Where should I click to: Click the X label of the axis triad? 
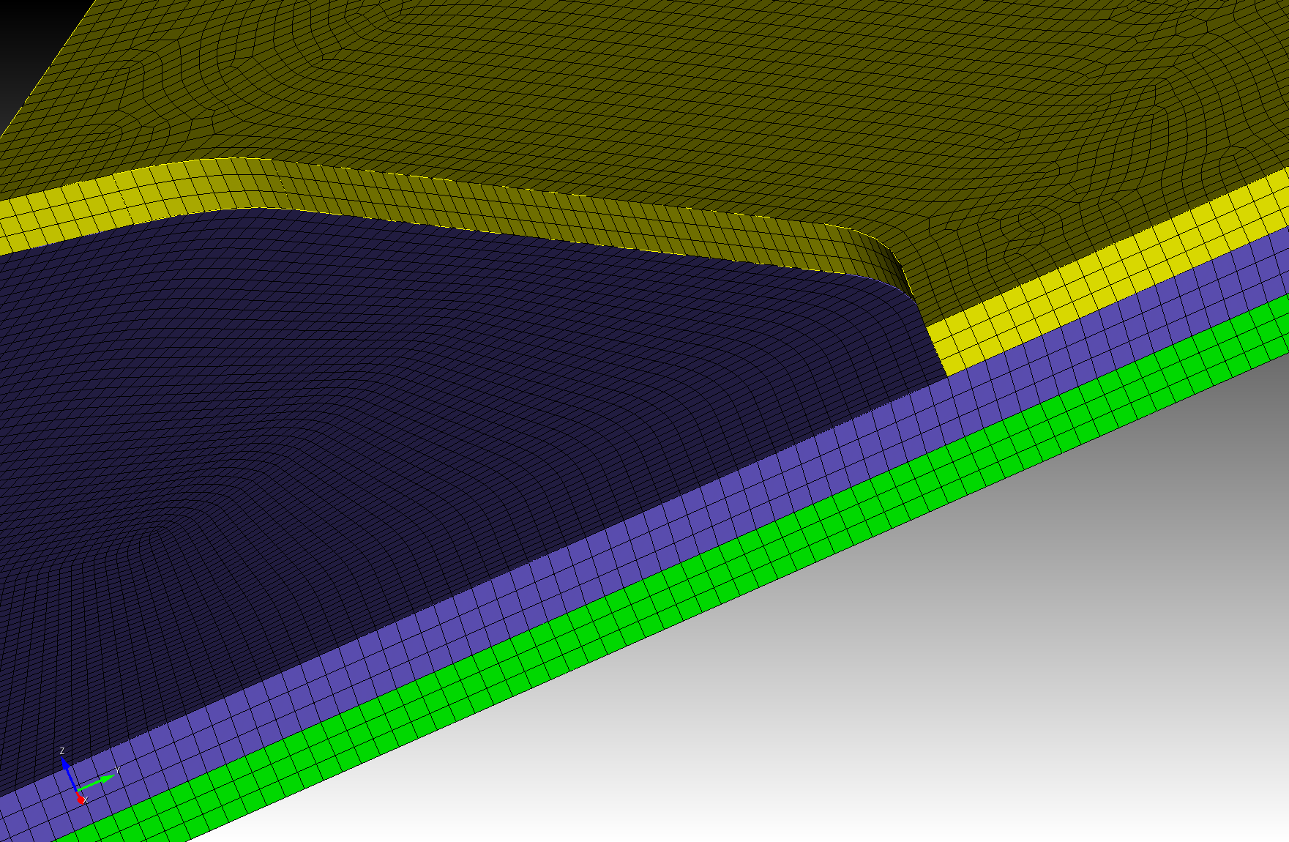coord(86,801)
